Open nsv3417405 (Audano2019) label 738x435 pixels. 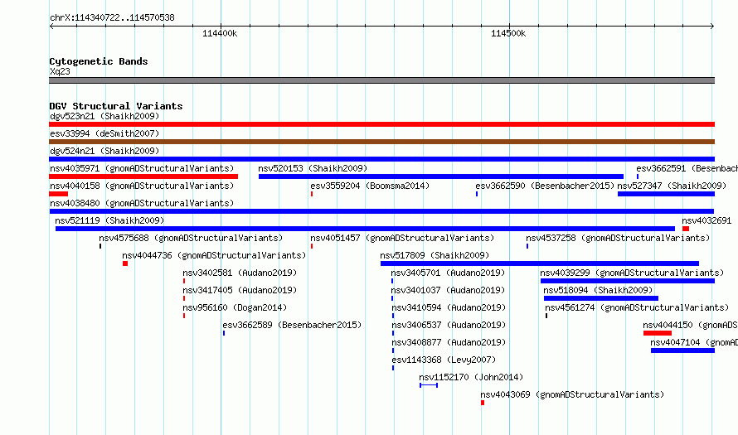coord(240,290)
